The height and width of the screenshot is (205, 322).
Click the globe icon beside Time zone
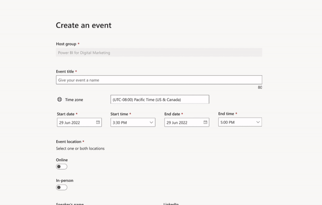pyautogui.click(x=60, y=99)
